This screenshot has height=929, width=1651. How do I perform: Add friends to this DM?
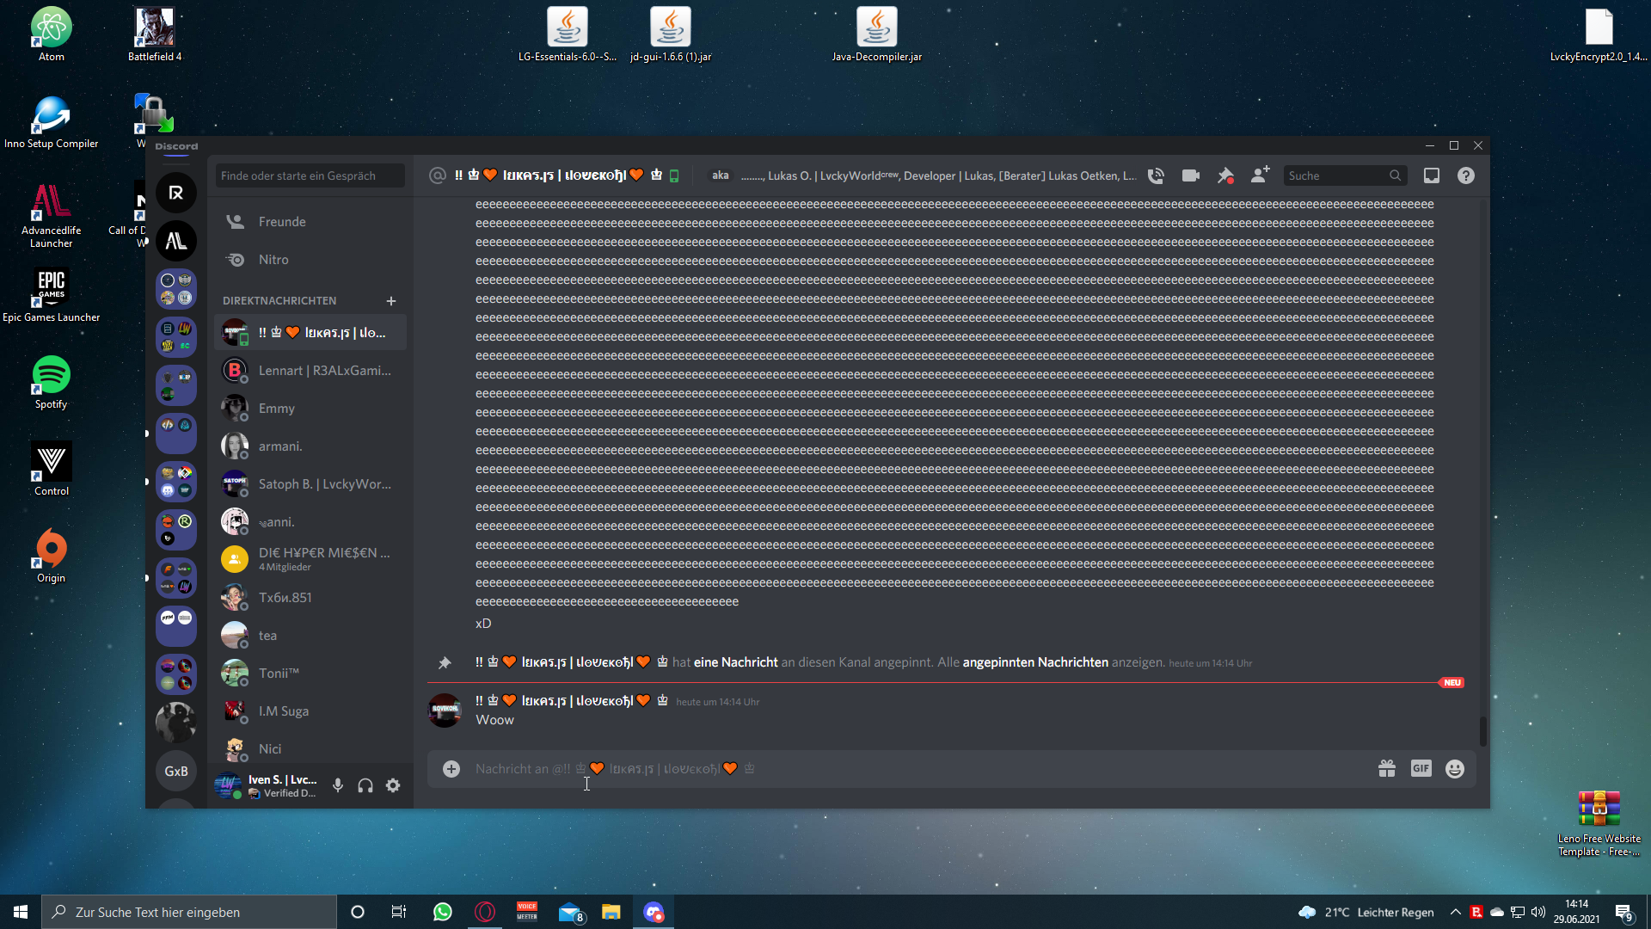(1260, 175)
